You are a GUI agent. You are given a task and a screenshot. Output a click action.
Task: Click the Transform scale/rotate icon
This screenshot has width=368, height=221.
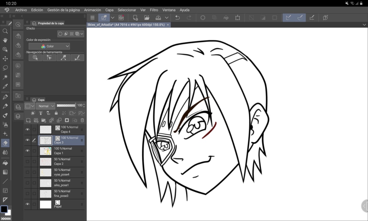tap(237, 18)
